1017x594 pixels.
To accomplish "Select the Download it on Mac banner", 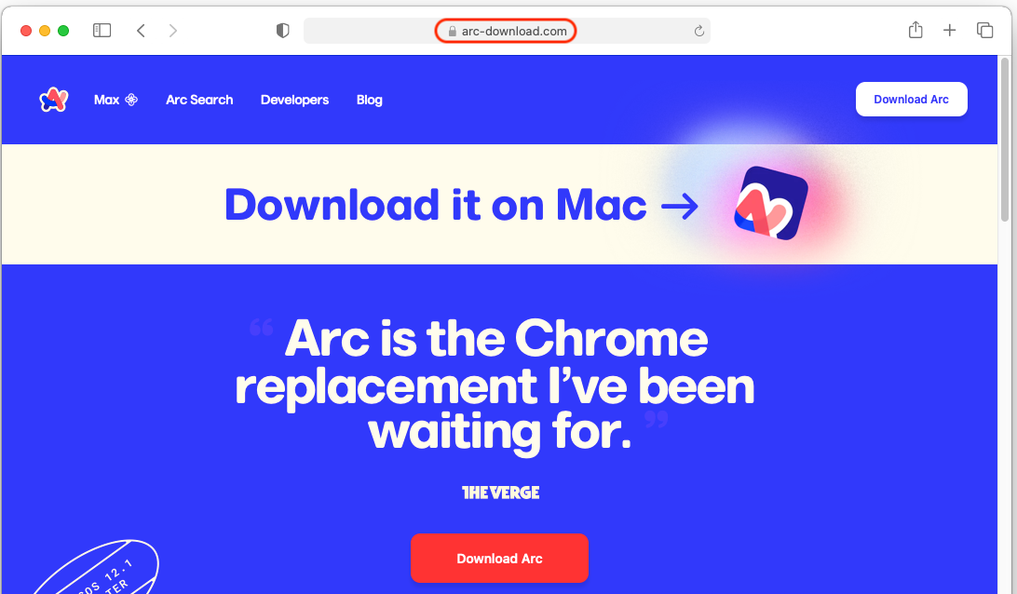I will pyautogui.click(x=499, y=204).
